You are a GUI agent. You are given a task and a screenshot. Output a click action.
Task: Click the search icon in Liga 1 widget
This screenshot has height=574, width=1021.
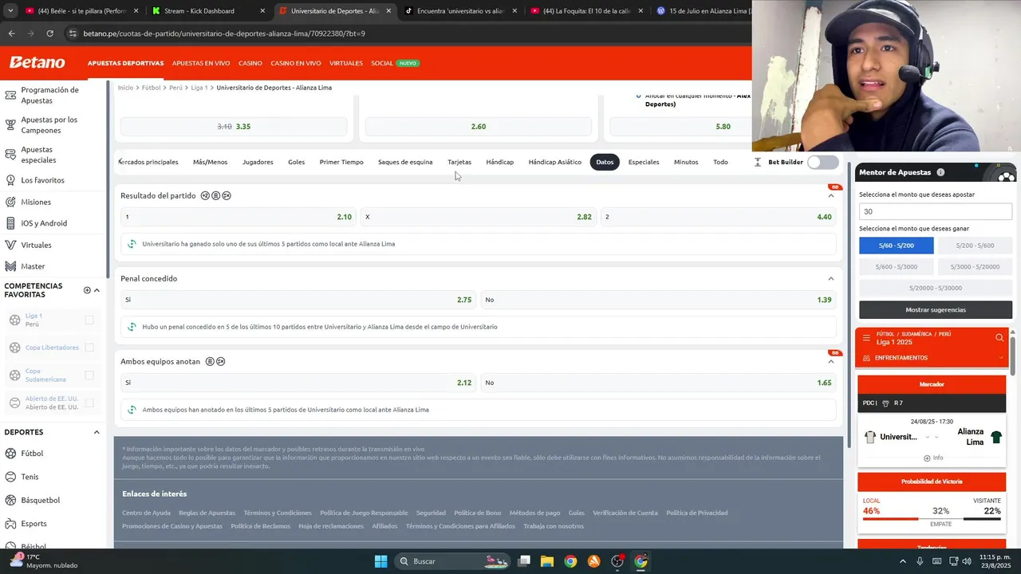point(999,338)
